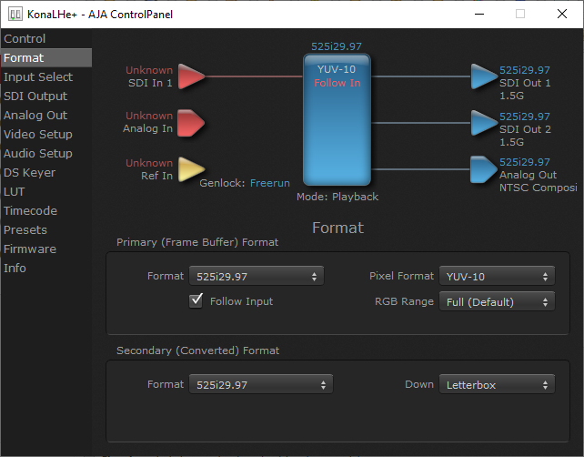The width and height of the screenshot is (584, 457).
Task: Click the AJA ControlPanel app icon in title bar
Action: (x=15, y=15)
